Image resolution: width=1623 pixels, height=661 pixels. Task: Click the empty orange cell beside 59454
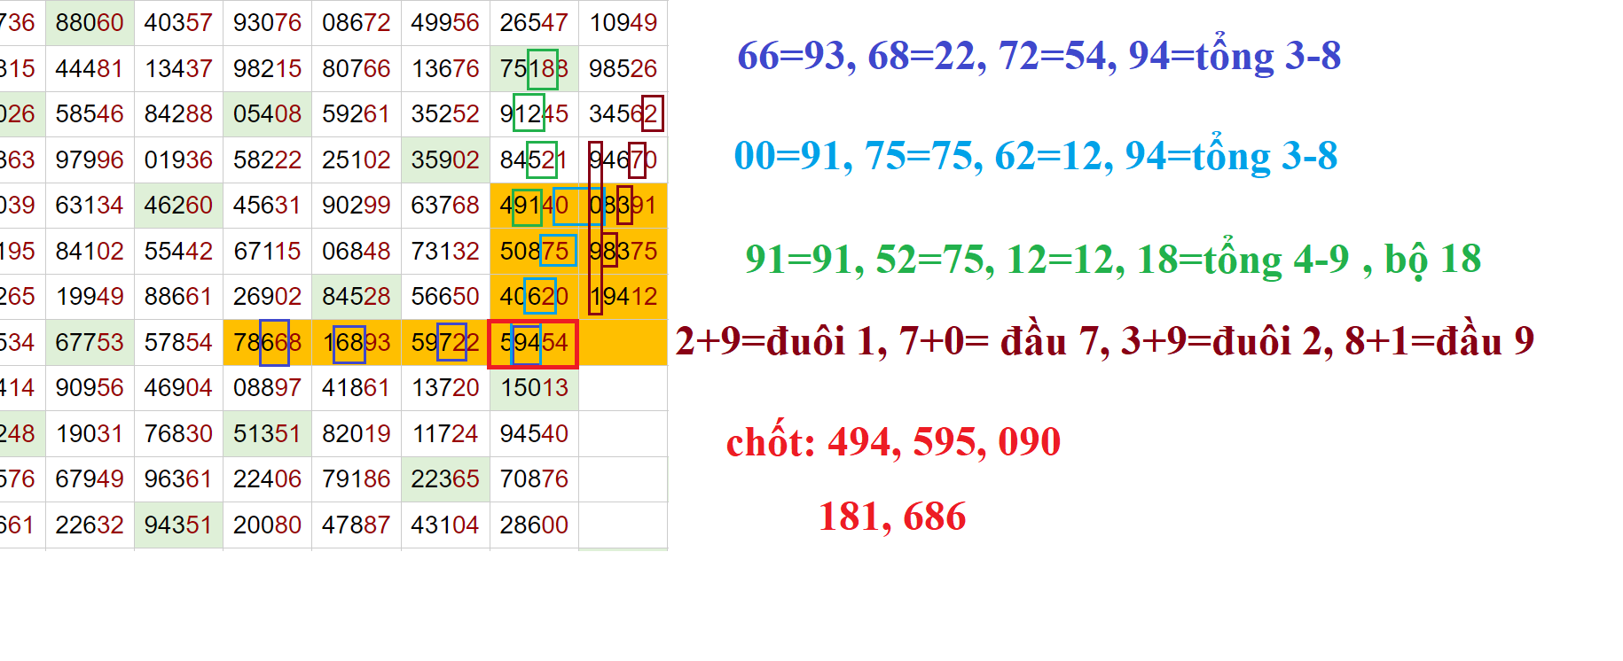tap(623, 343)
